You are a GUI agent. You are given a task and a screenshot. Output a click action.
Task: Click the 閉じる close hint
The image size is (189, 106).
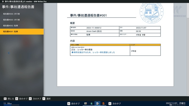11,99
